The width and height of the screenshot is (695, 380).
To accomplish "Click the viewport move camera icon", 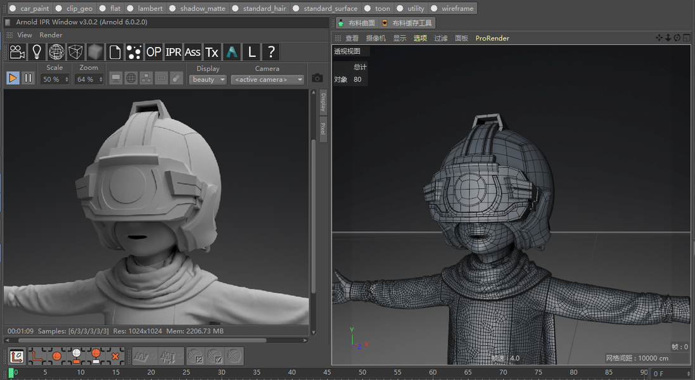I will [x=659, y=37].
